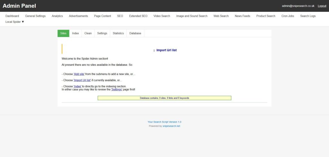
Task: Click the snipesearch.net footer link
Action: pyautogui.click(x=171, y=126)
